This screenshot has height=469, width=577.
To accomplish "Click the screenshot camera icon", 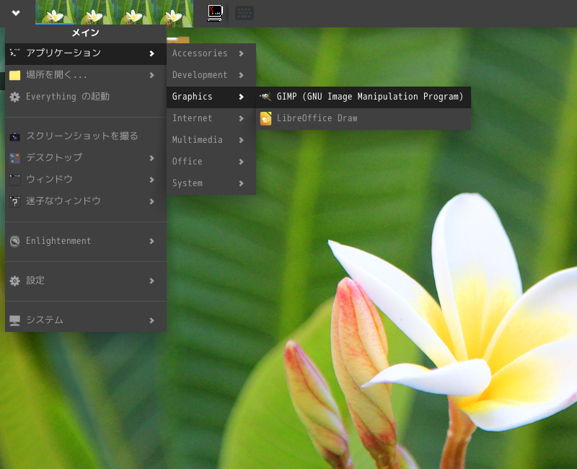I will point(14,136).
